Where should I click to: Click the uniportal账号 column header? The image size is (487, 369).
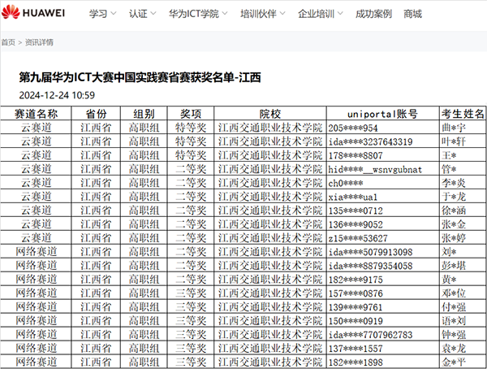point(383,114)
